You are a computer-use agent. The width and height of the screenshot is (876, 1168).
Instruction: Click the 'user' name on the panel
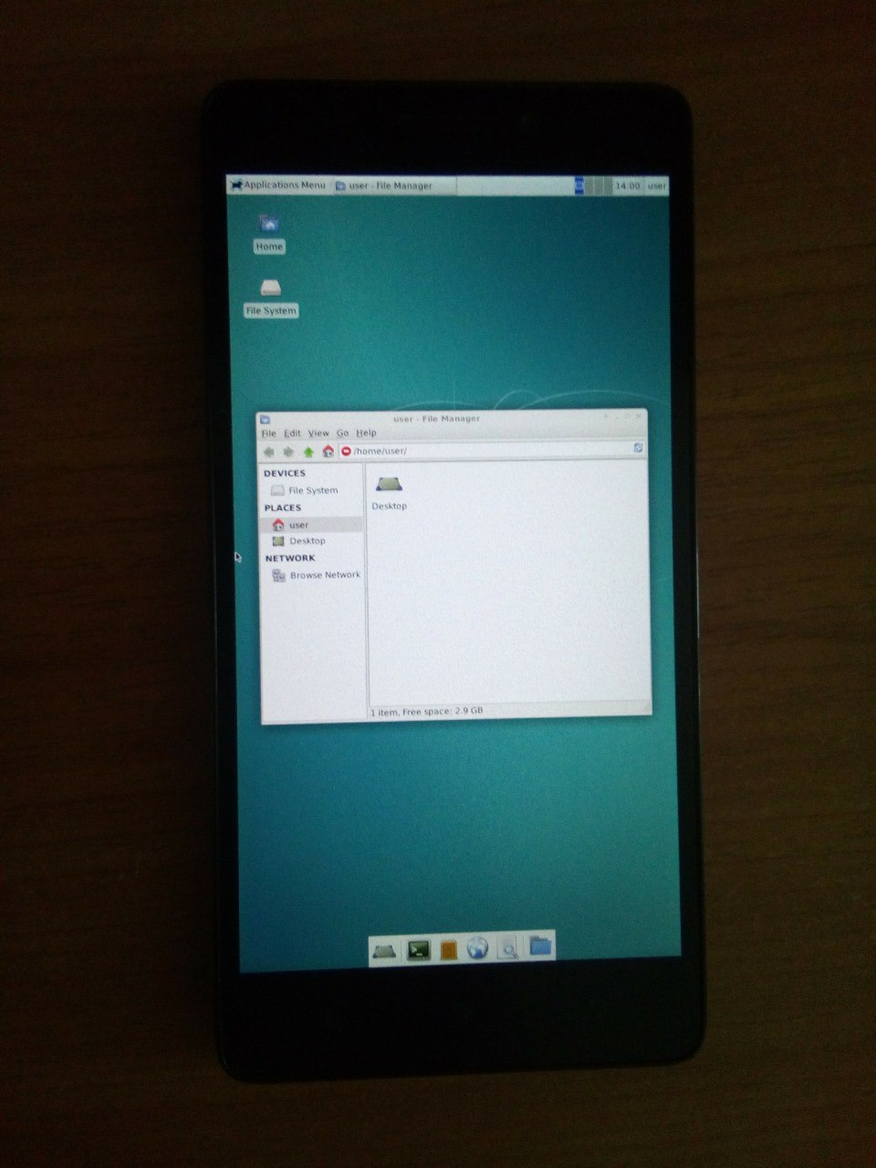(657, 186)
